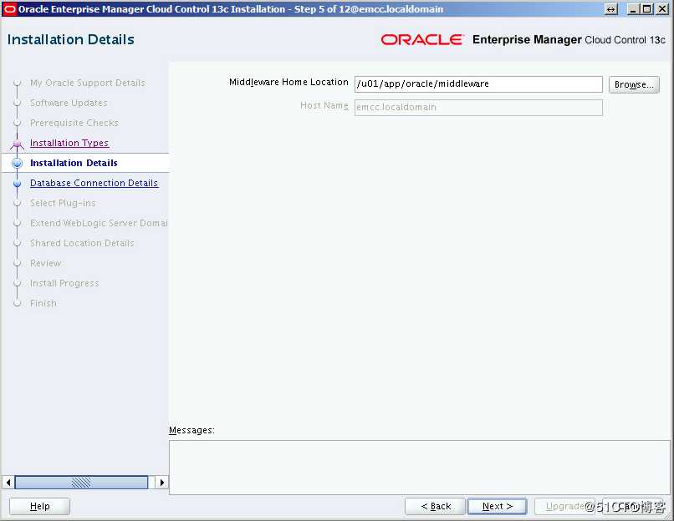Image resolution: width=674 pixels, height=521 pixels.
Task: Click the Upgrade button
Action: tap(564, 507)
